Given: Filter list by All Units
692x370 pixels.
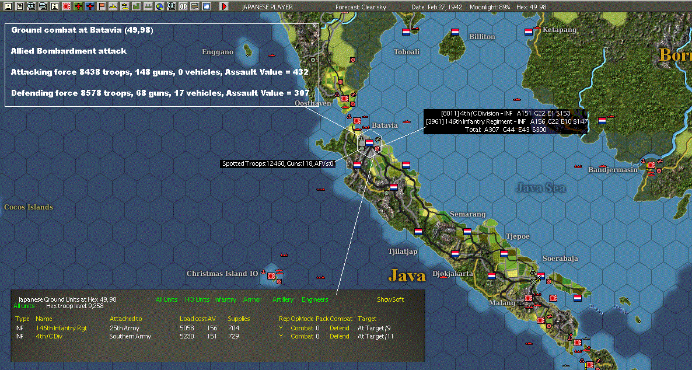Looking at the screenshot, I should [x=166, y=299].
